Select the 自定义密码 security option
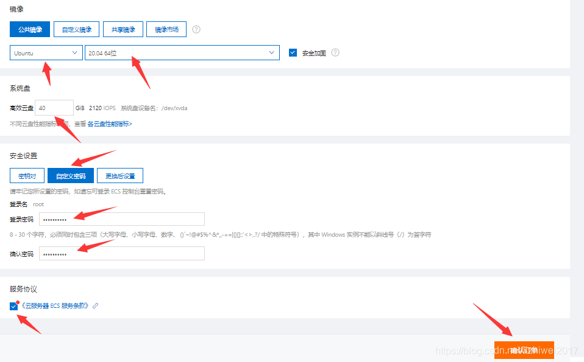Viewport: 584px width, 362px height. pos(71,176)
